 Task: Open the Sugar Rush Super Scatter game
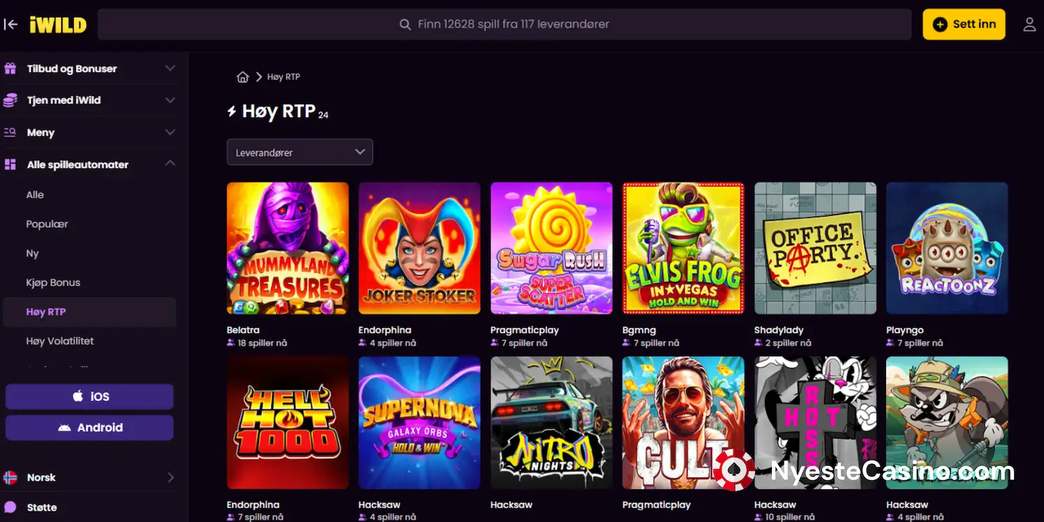[551, 248]
